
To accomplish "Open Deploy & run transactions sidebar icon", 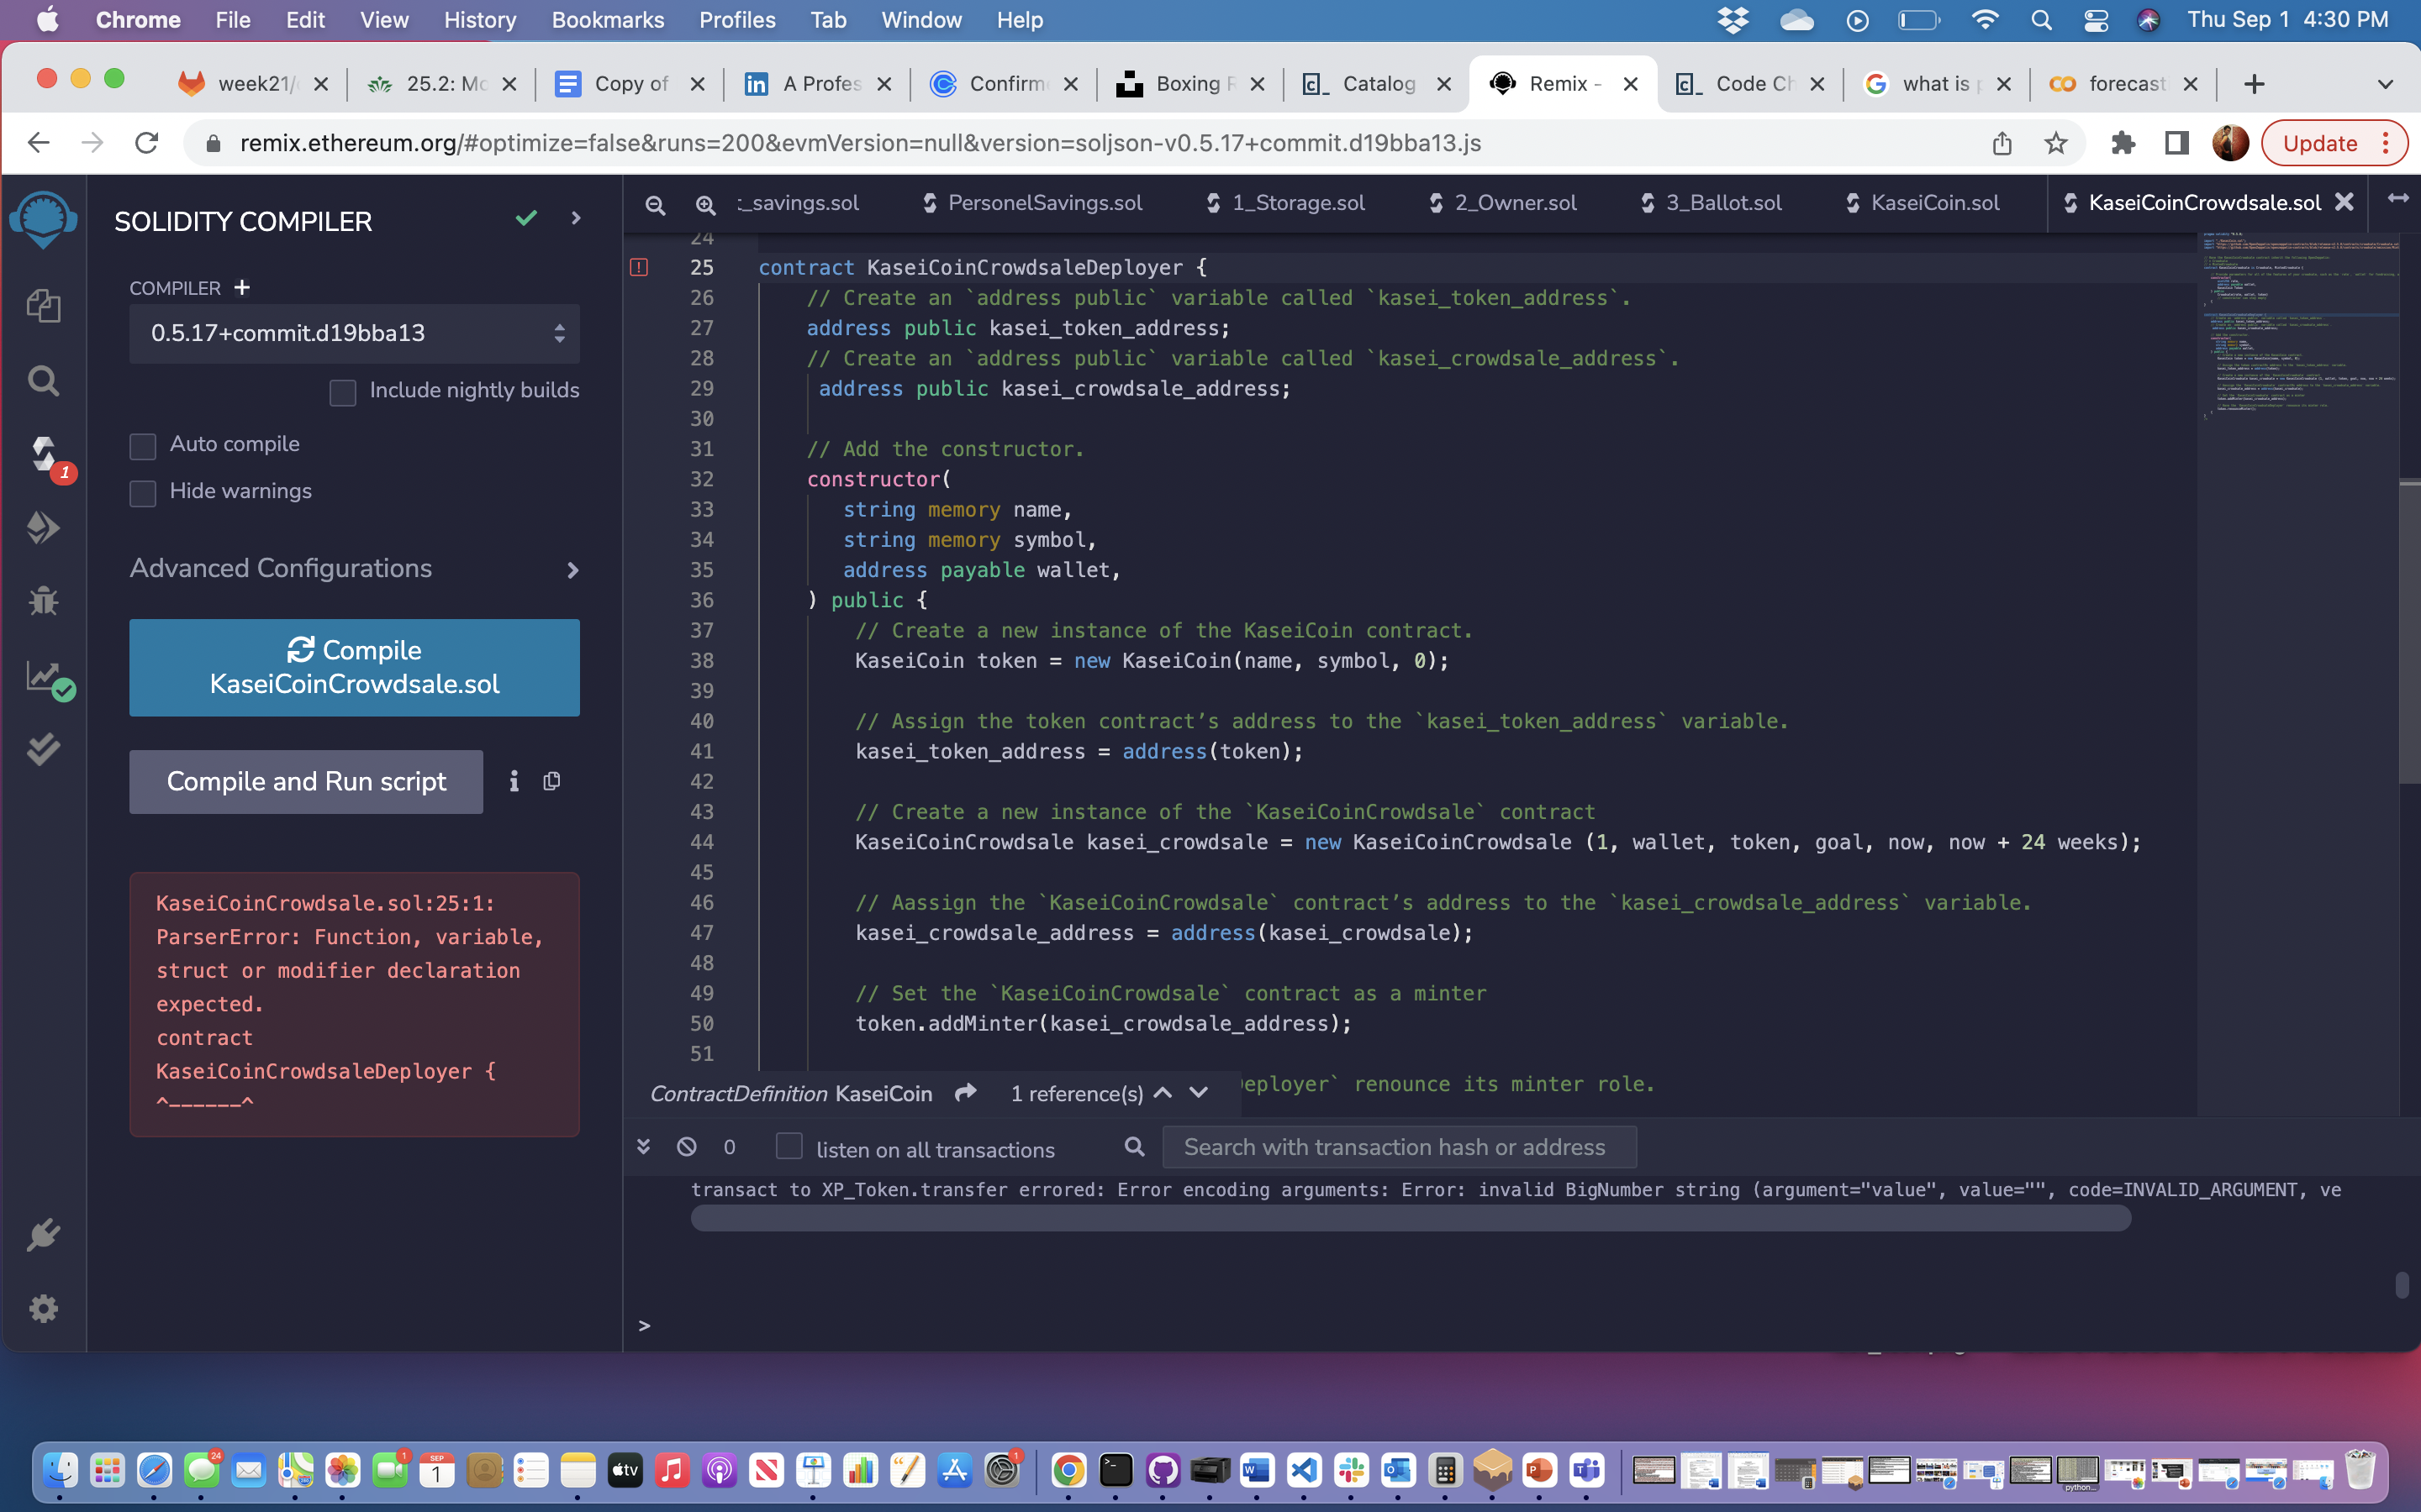I will (x=43, y=527).
